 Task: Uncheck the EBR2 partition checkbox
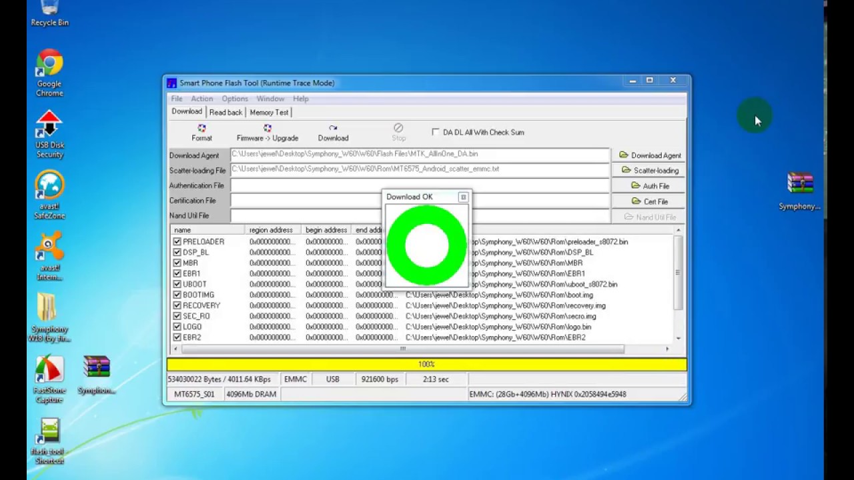[x=177, y=337]
